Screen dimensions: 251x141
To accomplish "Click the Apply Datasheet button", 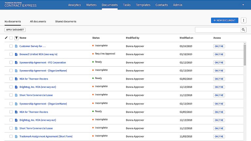I will point(15,30).
